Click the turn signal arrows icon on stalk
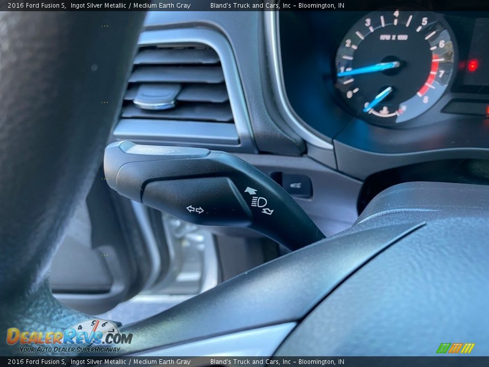 195,209
